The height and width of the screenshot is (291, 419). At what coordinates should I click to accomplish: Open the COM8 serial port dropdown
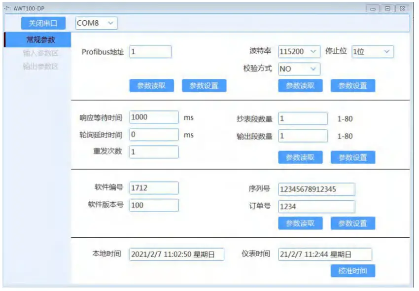pyautogui.click(x=97, y=23)
